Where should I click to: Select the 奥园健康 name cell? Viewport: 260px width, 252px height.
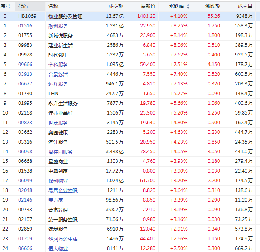click(58, 132)
